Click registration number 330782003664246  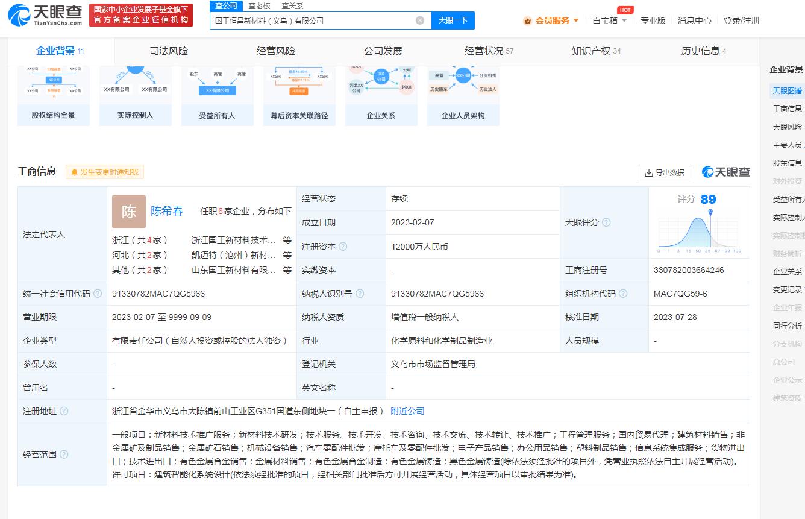click(689, 270)
